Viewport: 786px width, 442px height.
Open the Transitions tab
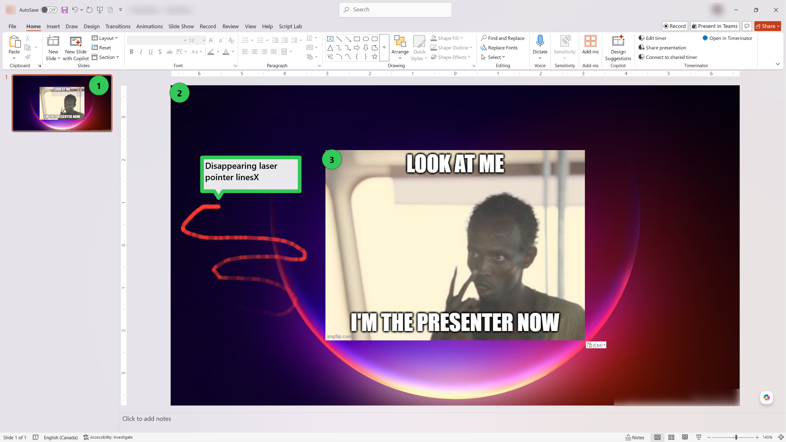point(118,26)
